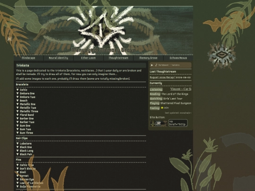Click the Last Thoughtstream sidebar heading

point(163,72)
